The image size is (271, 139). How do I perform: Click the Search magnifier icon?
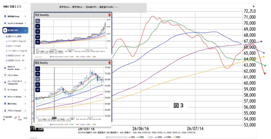(5, 90)
